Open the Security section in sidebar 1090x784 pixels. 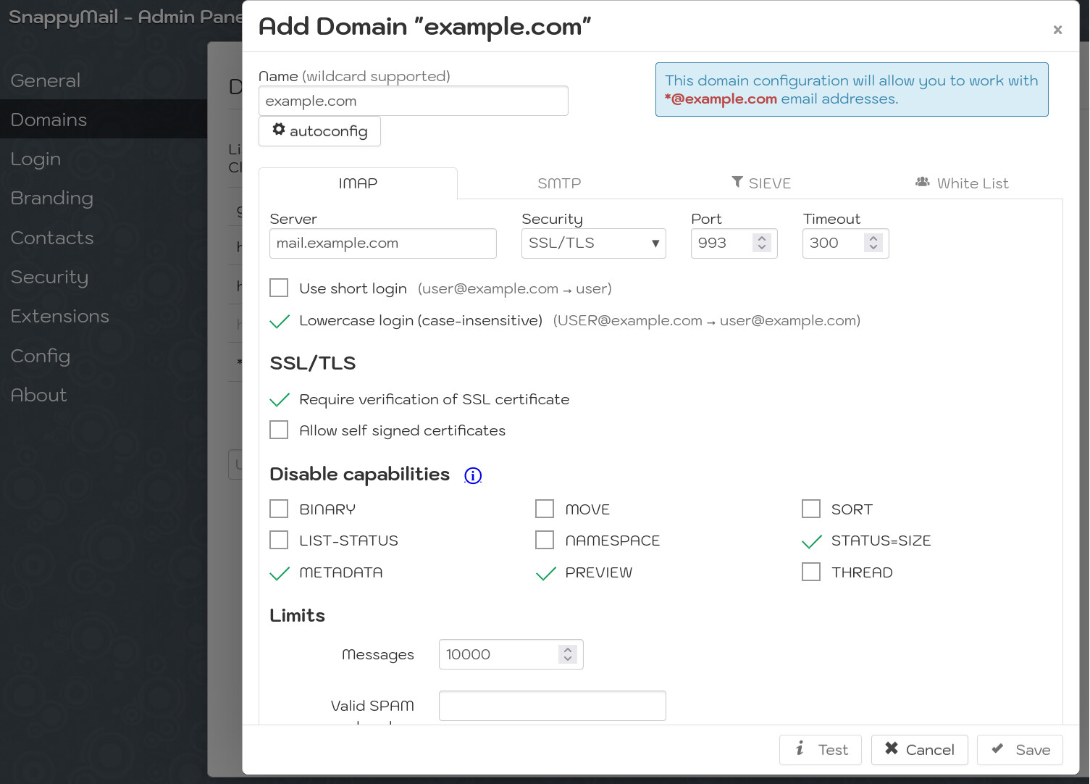[x=49, y=277]
